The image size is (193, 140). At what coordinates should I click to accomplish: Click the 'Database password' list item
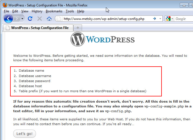point(35,81)
